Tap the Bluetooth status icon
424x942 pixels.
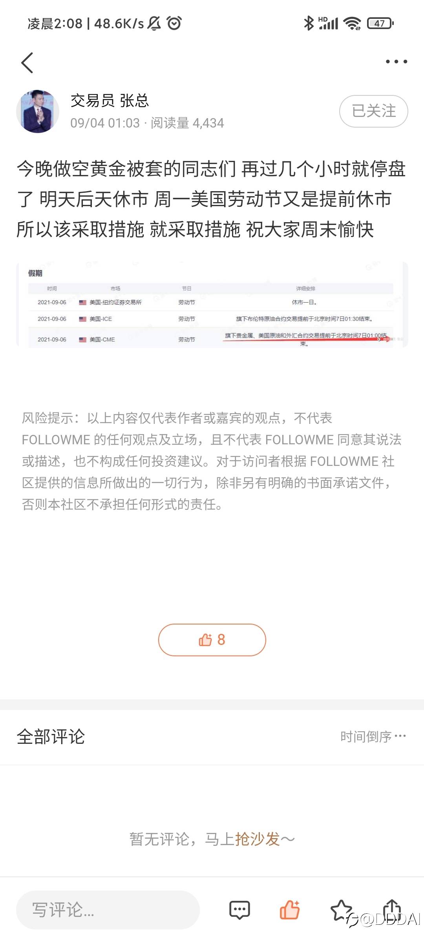click(x=309, y=23)
